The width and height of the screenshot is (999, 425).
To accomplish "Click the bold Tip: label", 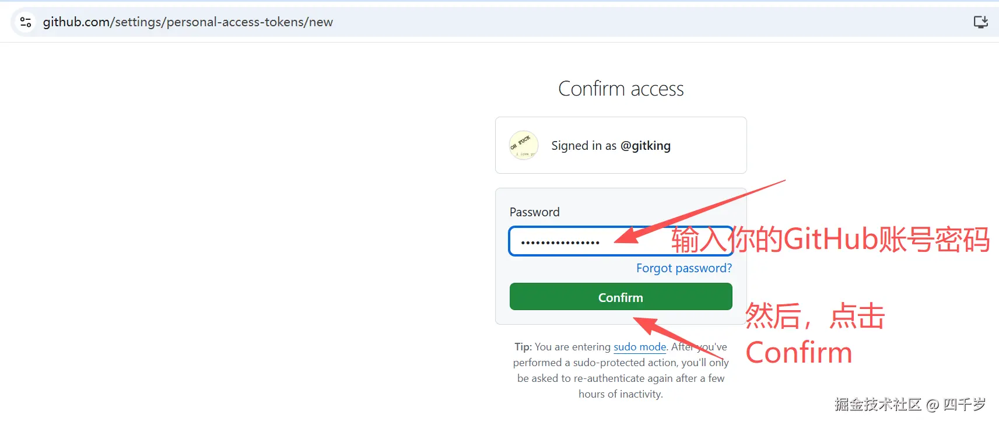I will click(523, 347).
